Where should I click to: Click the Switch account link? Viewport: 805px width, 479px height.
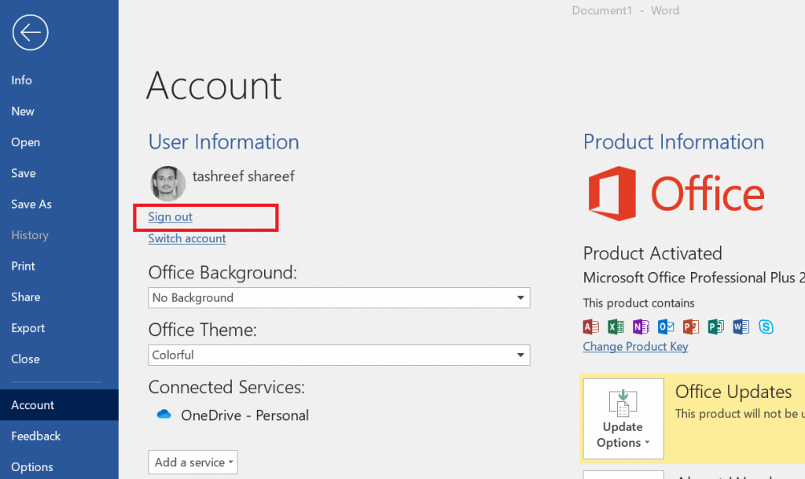187,238
